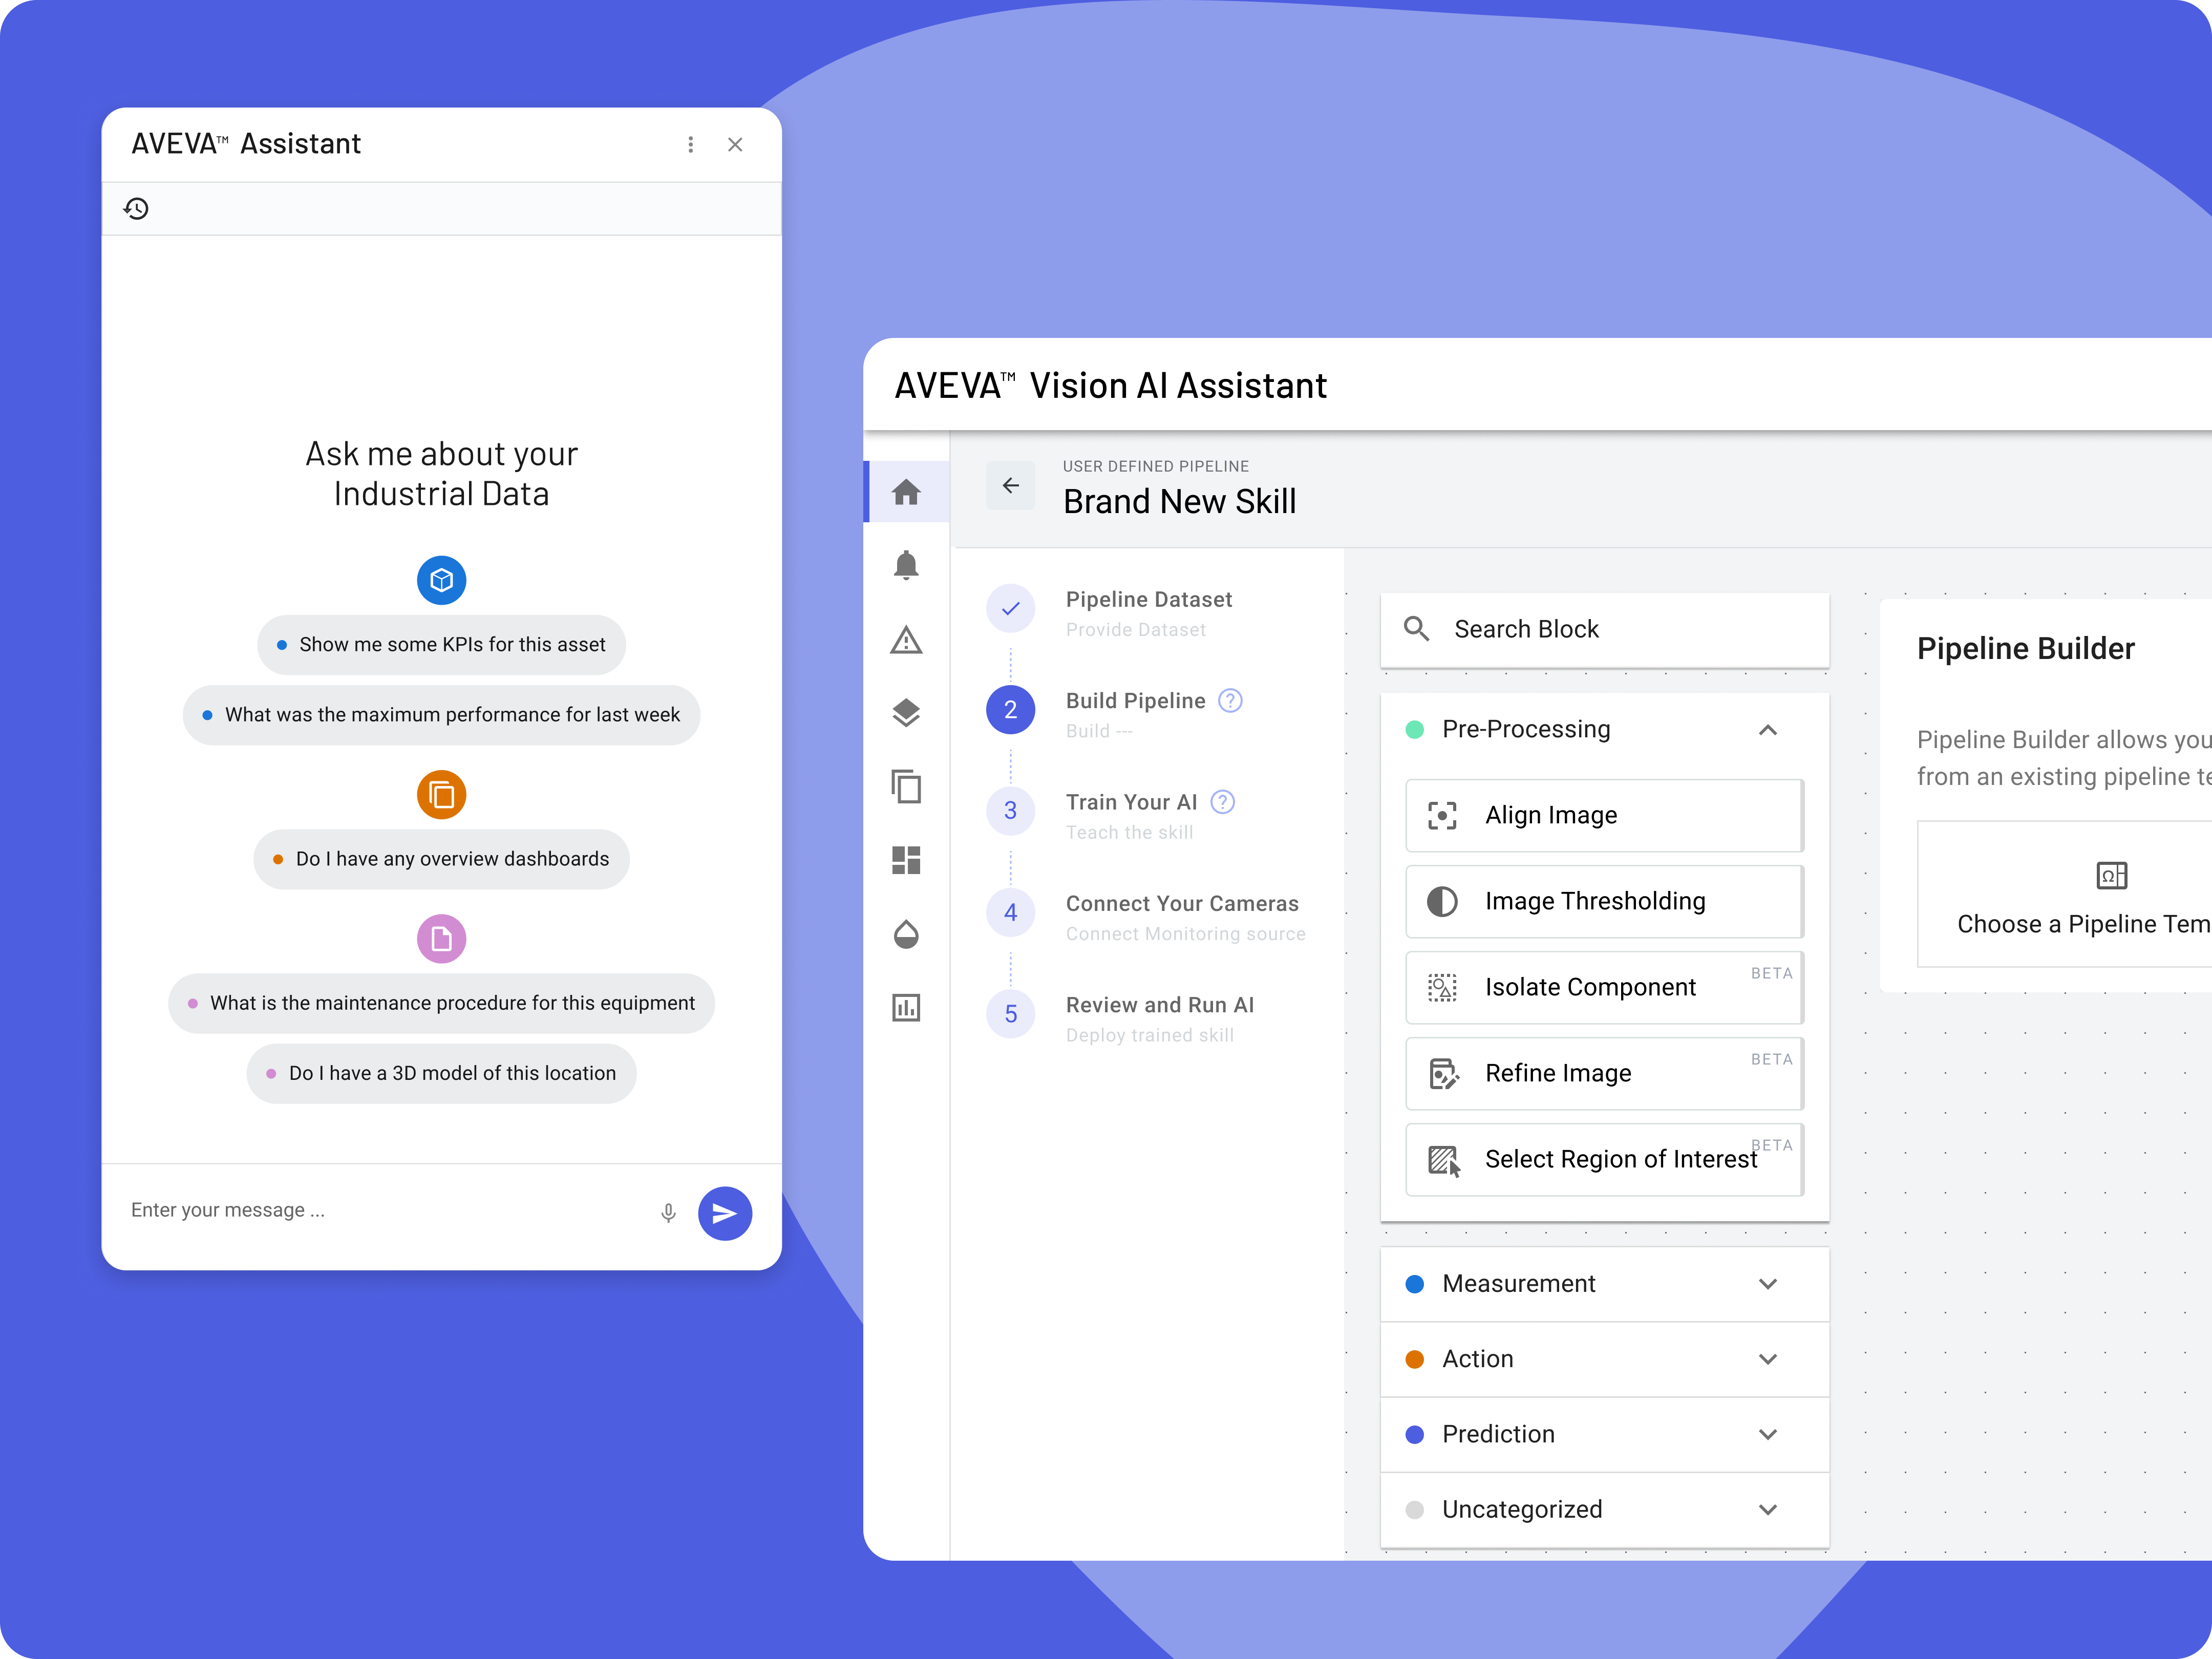Screen dimensions: 2212x1659
Task: Click Build Pipeline help question mark
Action: [1230, 701]
